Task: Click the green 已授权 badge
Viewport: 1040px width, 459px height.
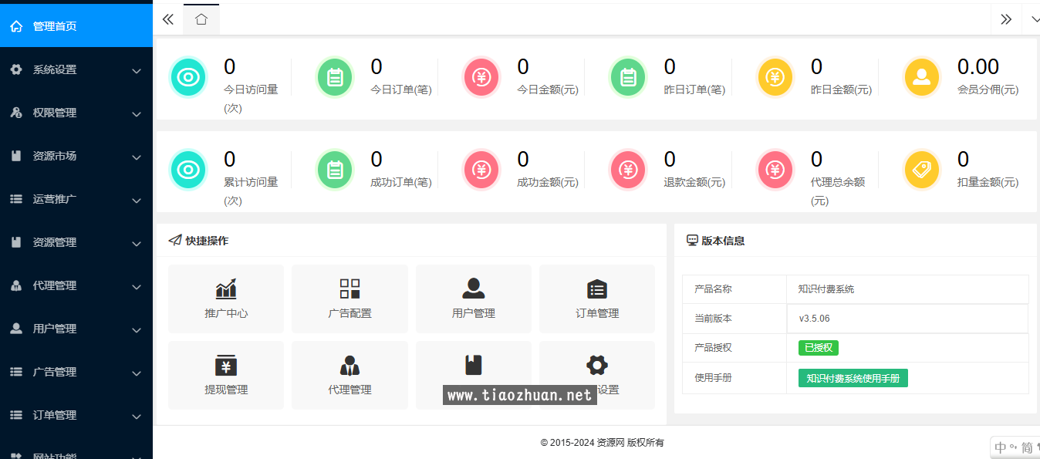Action: 818,348
